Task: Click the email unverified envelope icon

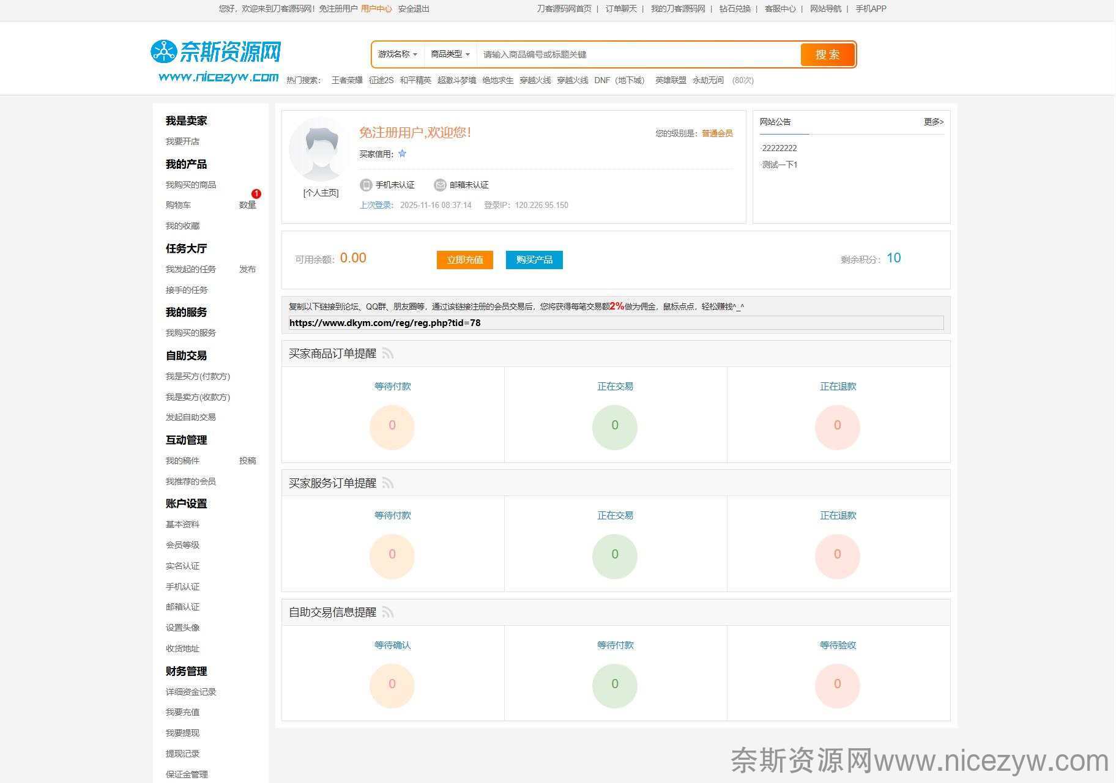Action: point(440,185)
